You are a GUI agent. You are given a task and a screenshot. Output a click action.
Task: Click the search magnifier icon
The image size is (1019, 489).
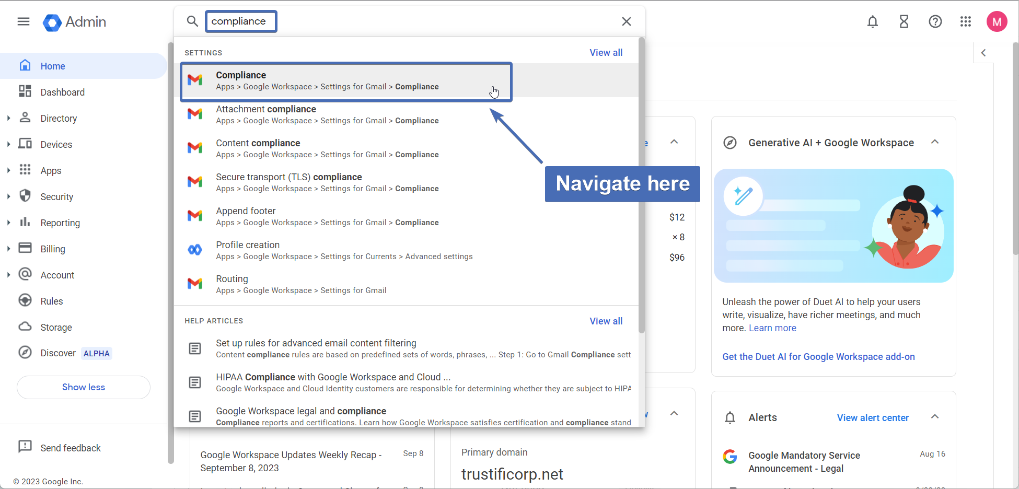pos(192,21)
